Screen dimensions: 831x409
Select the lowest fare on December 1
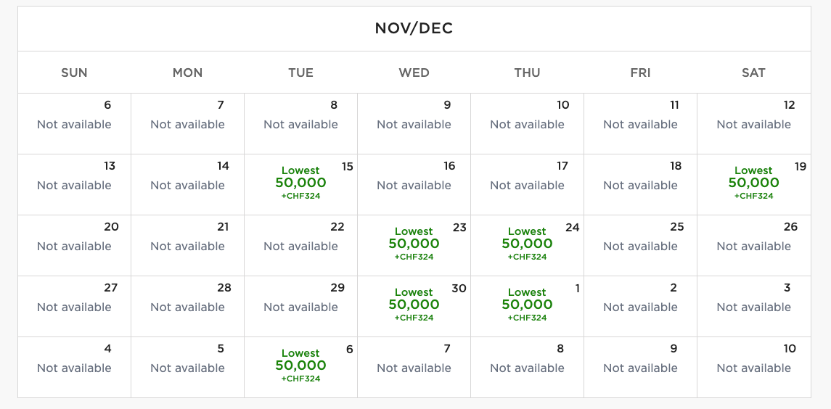point(527,305)
